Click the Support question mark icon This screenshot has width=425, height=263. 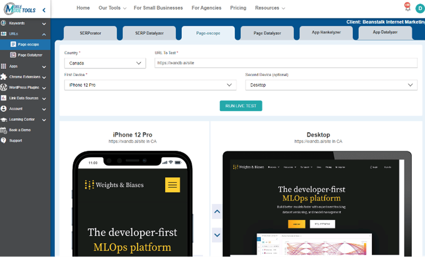pyautogui.click(x=4, y=140)
